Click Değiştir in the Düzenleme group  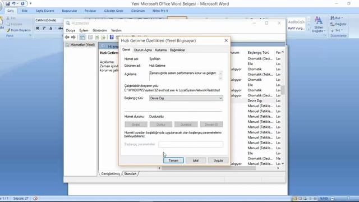pos(338,24)
